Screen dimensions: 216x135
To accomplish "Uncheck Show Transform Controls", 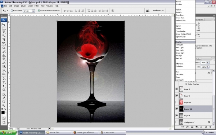I will (39, 10).
